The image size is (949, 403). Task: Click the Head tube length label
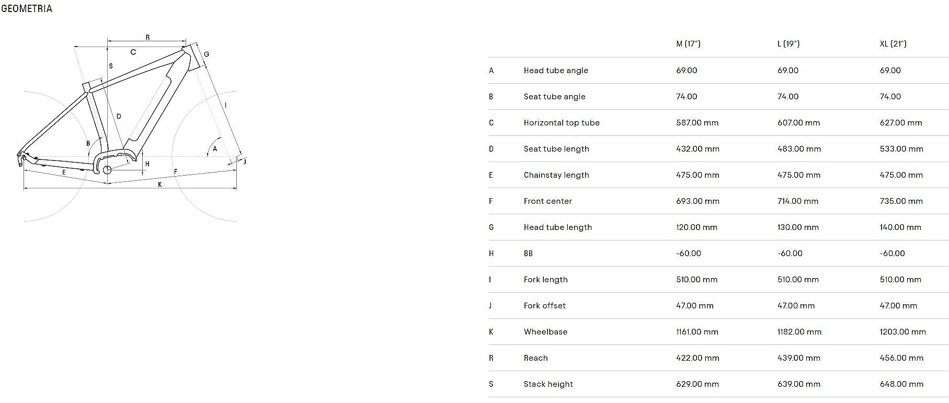click(557, 227)
